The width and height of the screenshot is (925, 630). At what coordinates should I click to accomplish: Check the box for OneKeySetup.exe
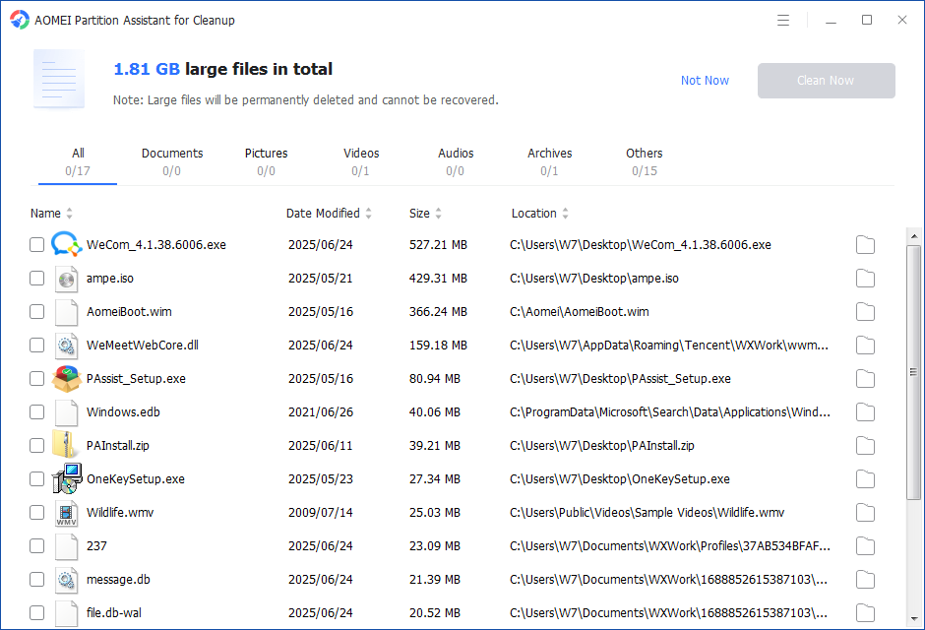pyautogui.click(x=36, y=479)
